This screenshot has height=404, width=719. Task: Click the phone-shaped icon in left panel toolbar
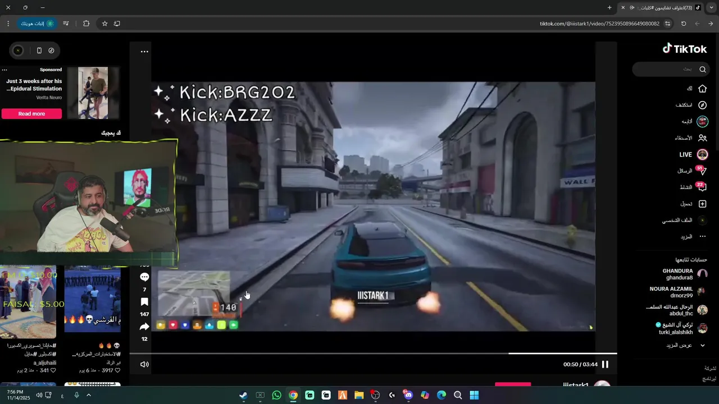click(39, 50)
